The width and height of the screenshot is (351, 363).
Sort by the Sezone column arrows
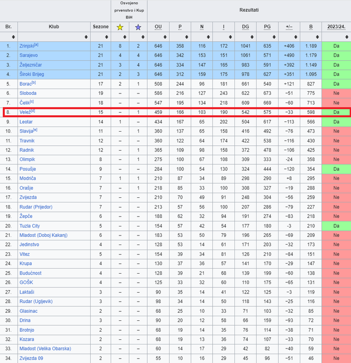[107, 37]
